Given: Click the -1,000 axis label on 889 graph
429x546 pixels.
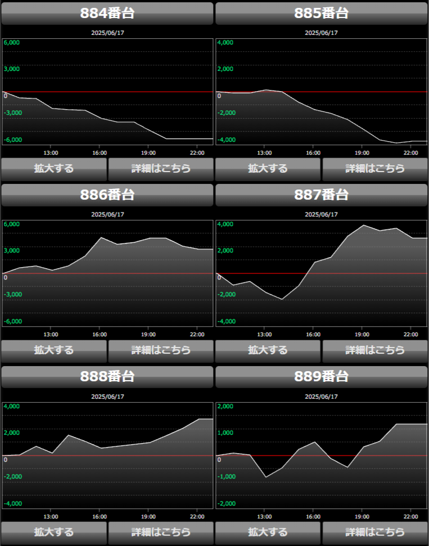Looking at the screenshot, I should (227, 476).
